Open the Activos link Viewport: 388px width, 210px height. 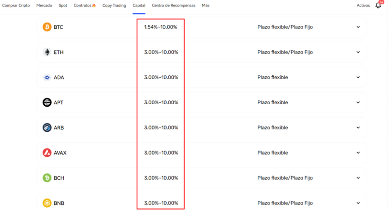[363, 5]
